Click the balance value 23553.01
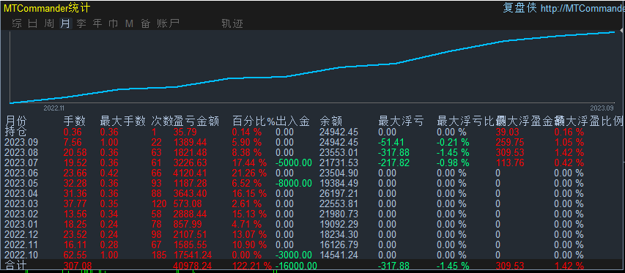 (339, 152)
